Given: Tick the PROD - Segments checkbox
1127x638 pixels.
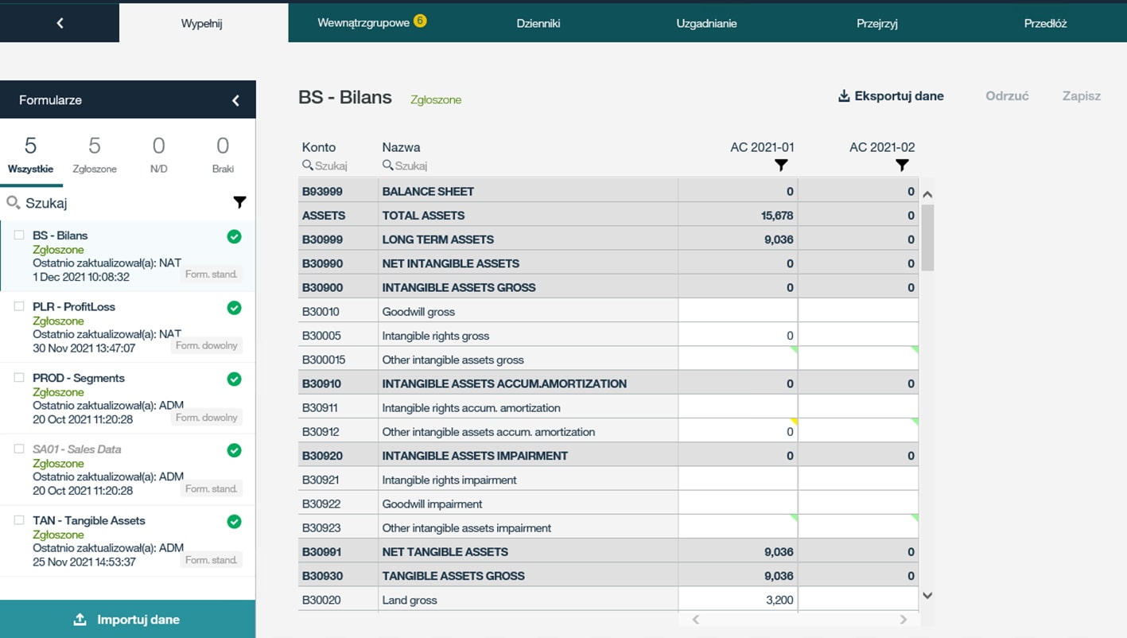Looking at the screenshot, I should pyautogui.click(x=19, y=378).
